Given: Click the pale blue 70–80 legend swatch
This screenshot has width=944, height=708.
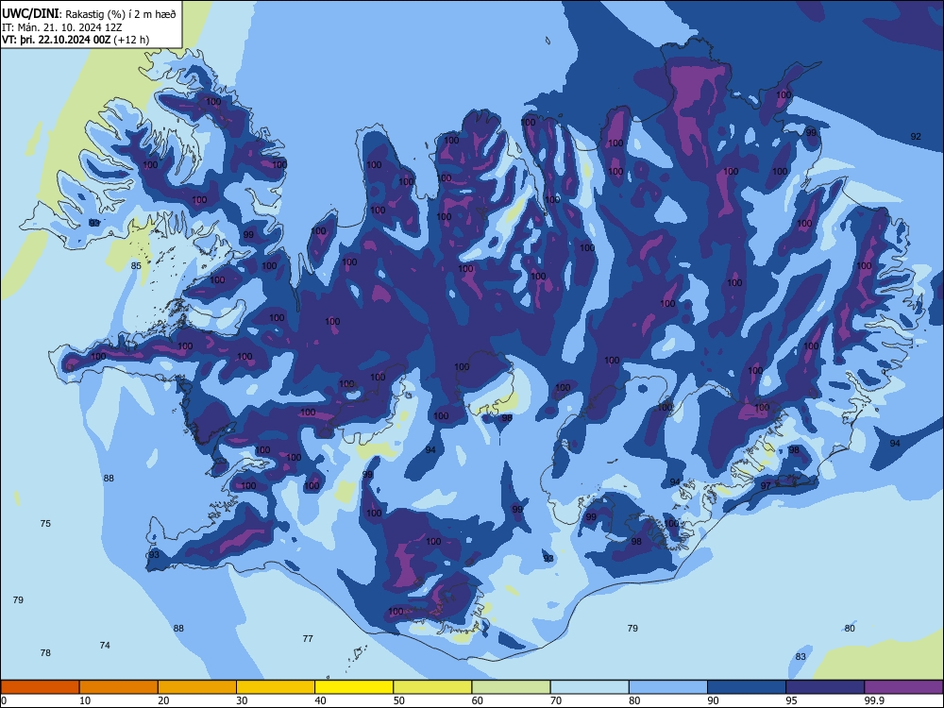Looking at the screenshot, I should (x=589, y=687).
